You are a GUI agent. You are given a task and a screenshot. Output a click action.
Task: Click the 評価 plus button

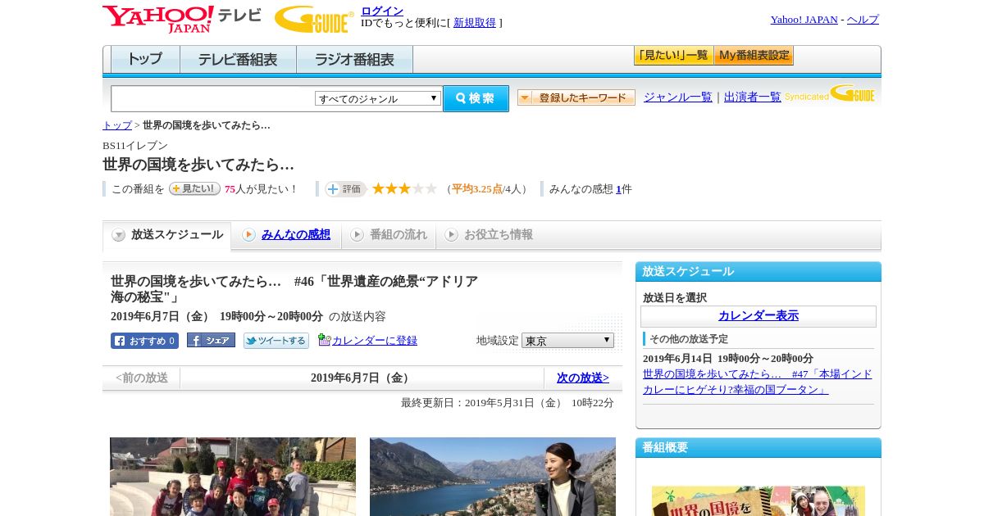345,189
